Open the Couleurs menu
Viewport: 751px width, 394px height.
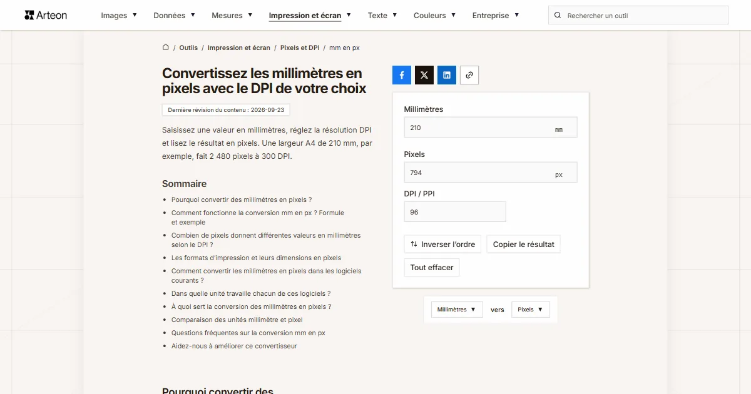[435, 16]
